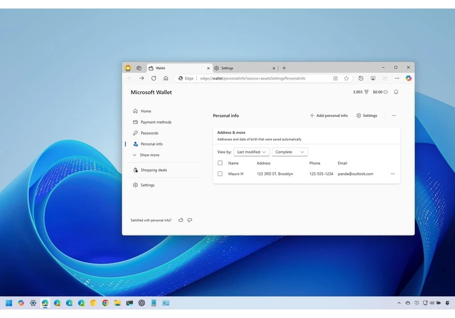Open the Windows Start menu
Screen dimensions: 455x318
click(x=9, y=303)
